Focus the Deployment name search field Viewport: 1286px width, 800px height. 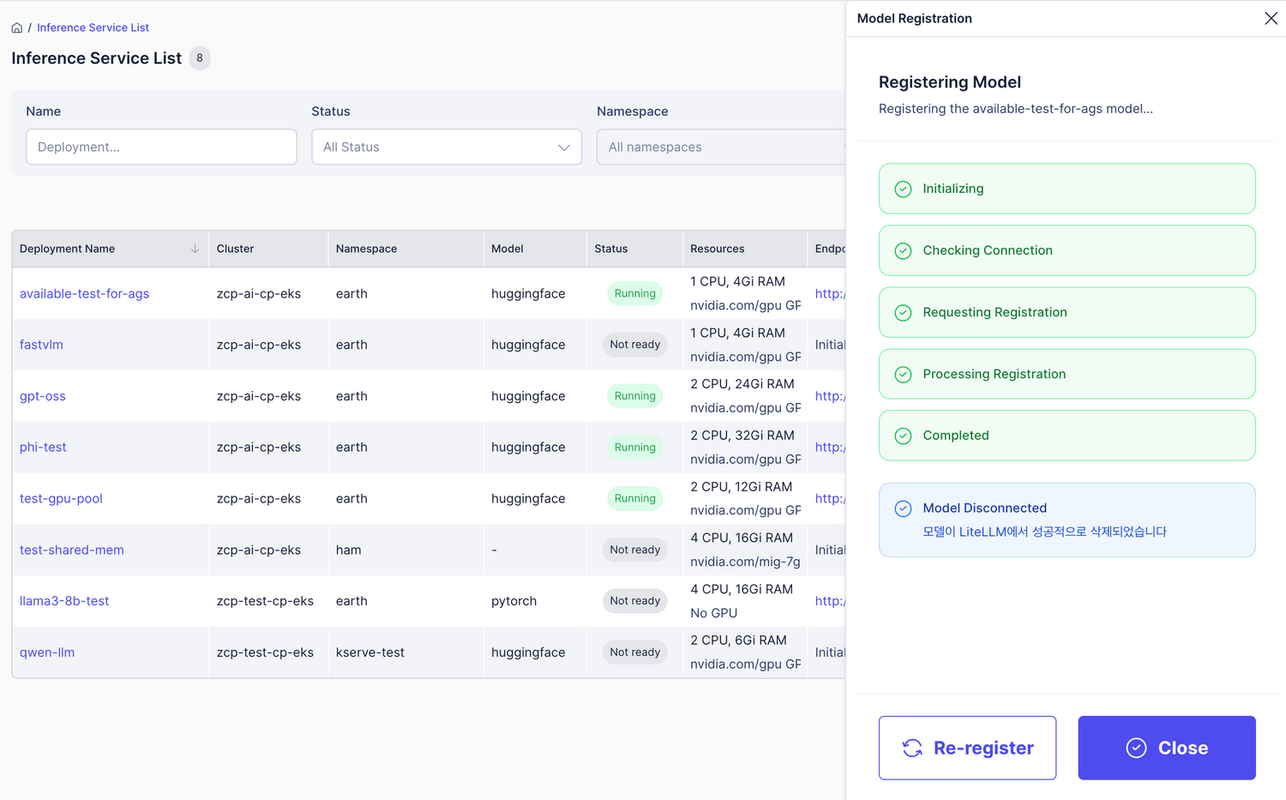[x=161, y=147]
